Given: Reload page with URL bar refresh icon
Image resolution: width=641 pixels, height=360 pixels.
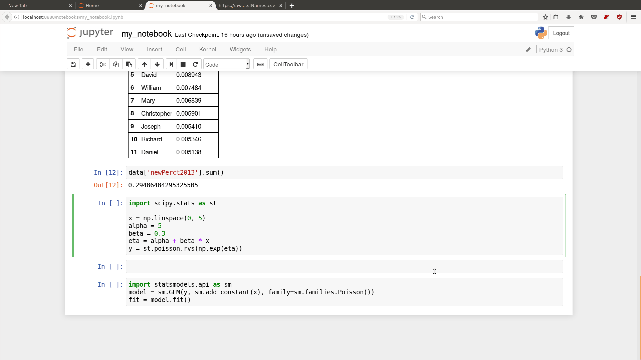Looking at the screenshot, I should (x=412, y=17).
